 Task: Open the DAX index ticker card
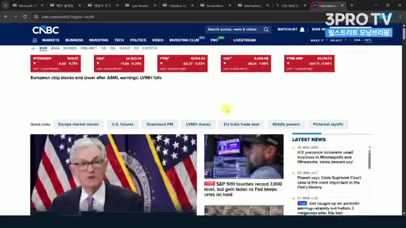(x=119, y=63)
